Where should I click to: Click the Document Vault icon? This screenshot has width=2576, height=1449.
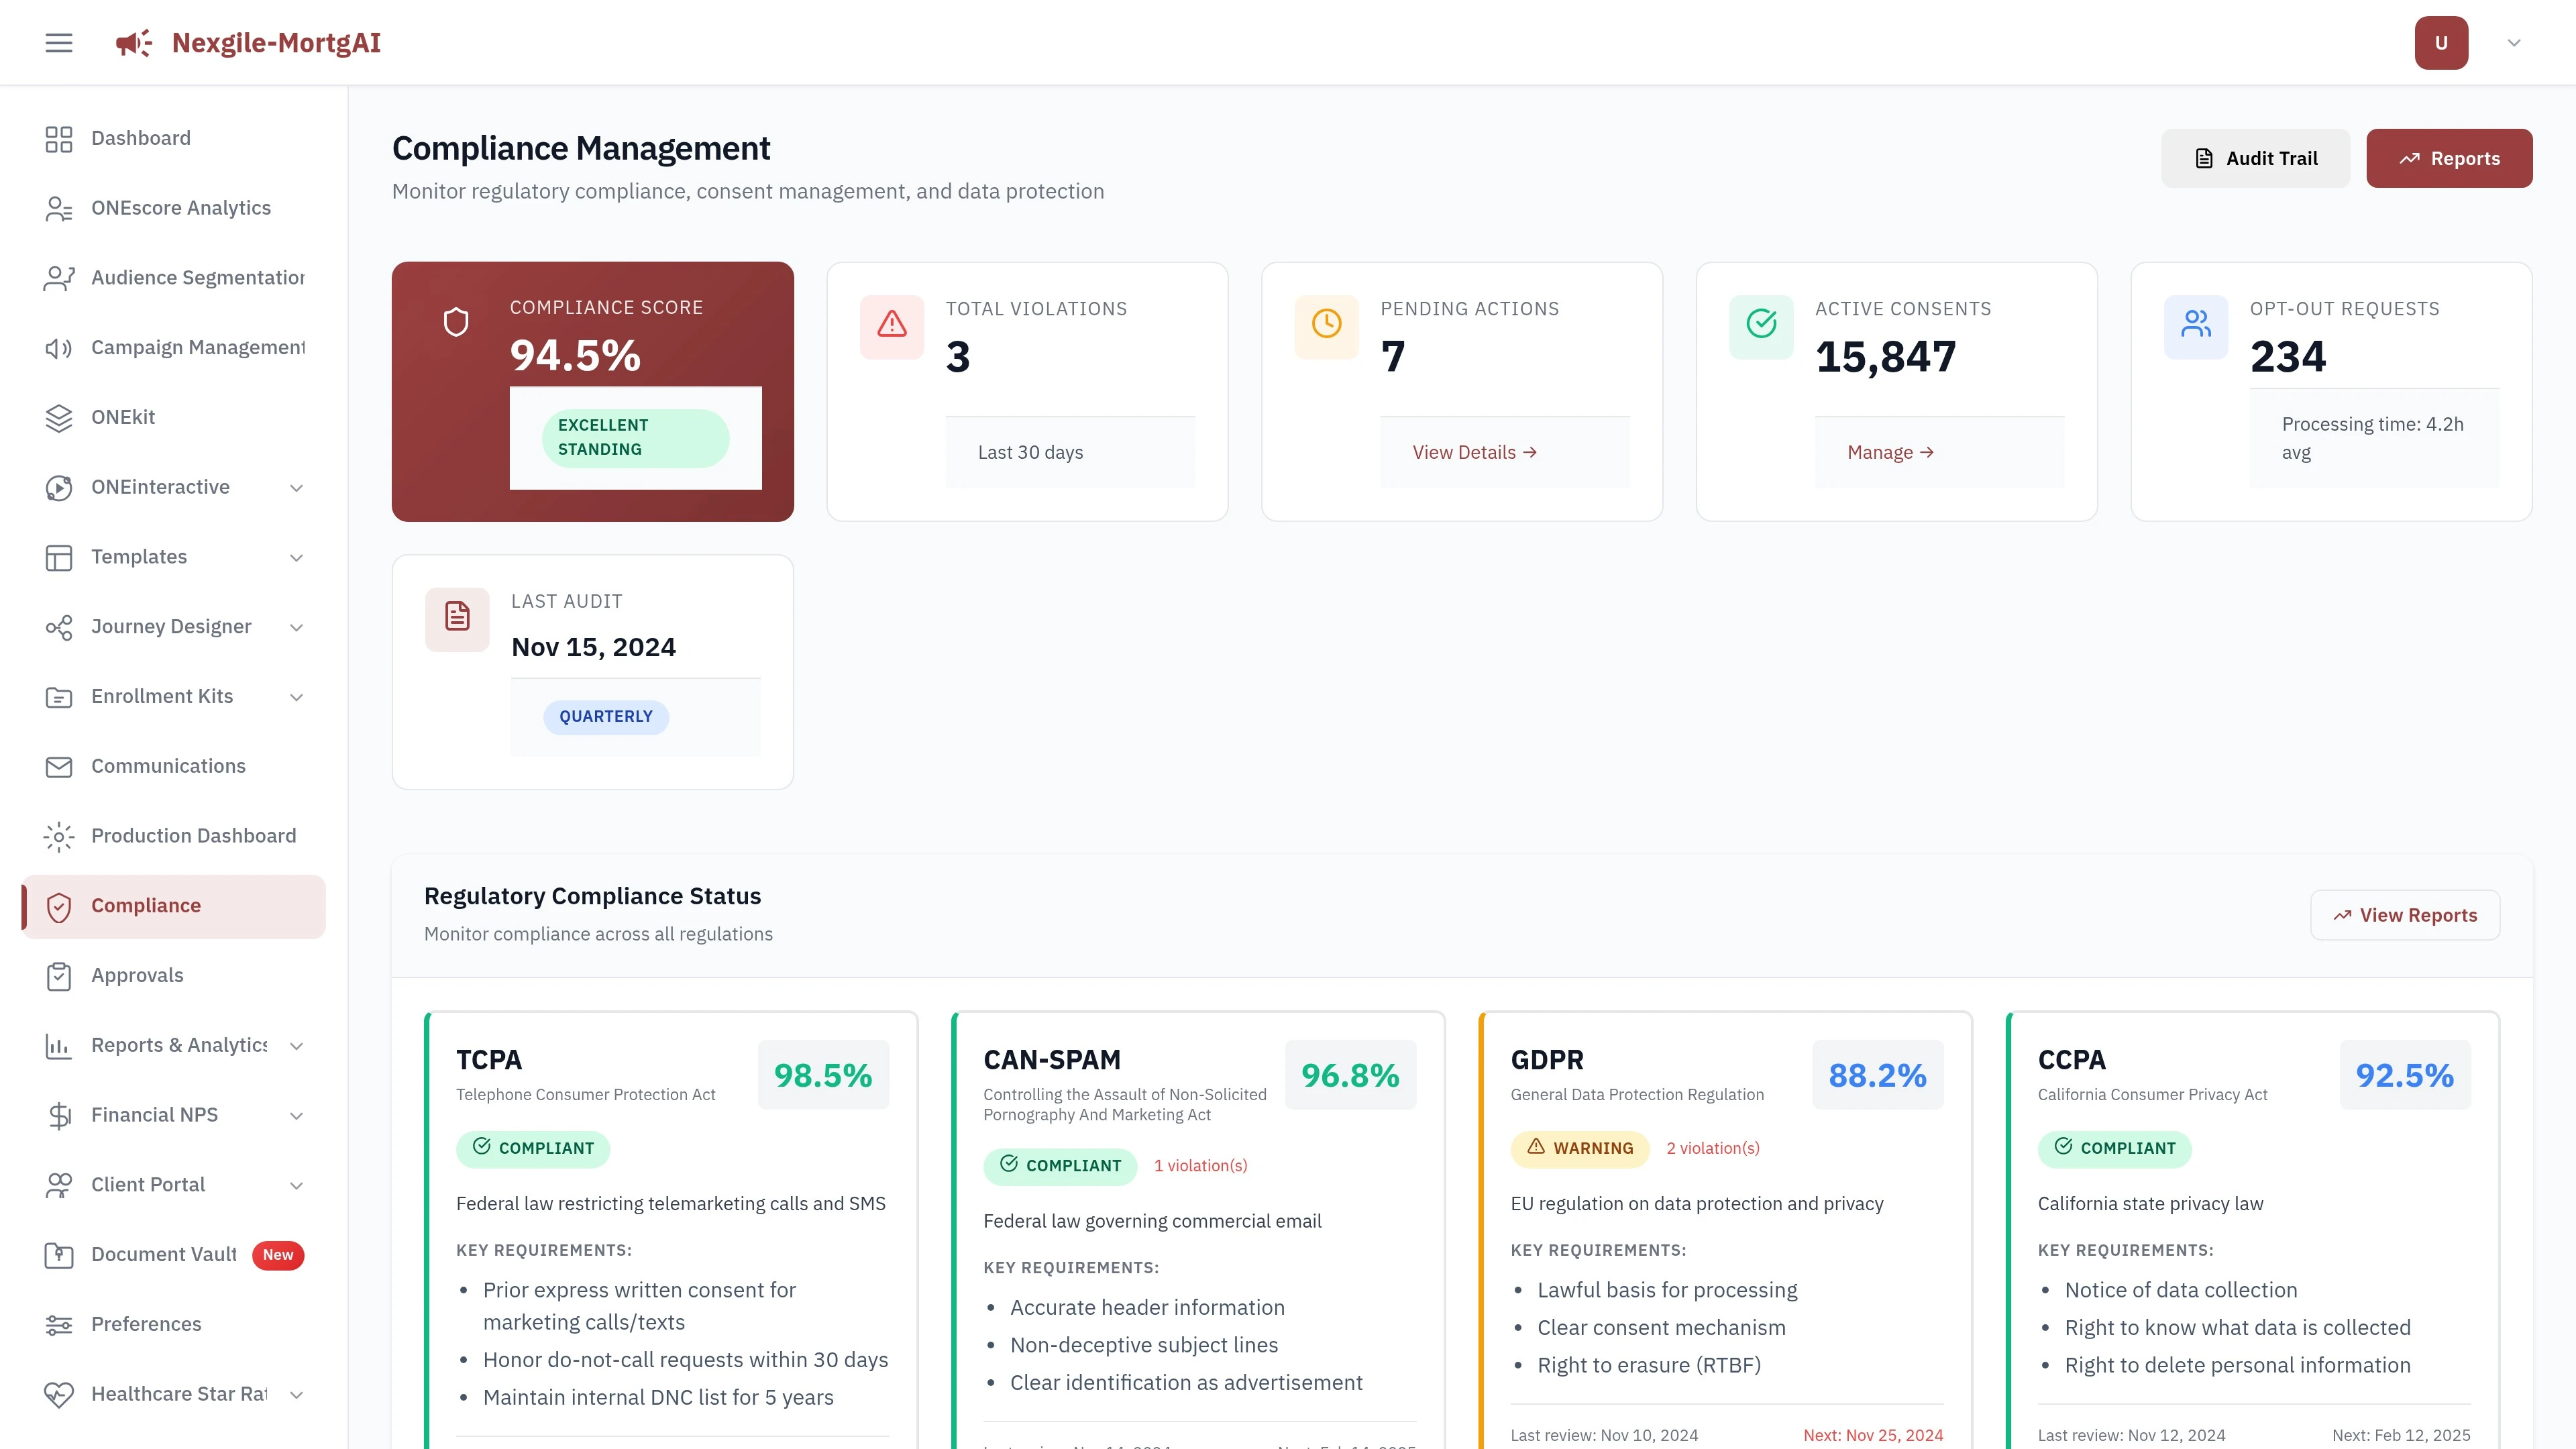click(x=59, y=1254)
